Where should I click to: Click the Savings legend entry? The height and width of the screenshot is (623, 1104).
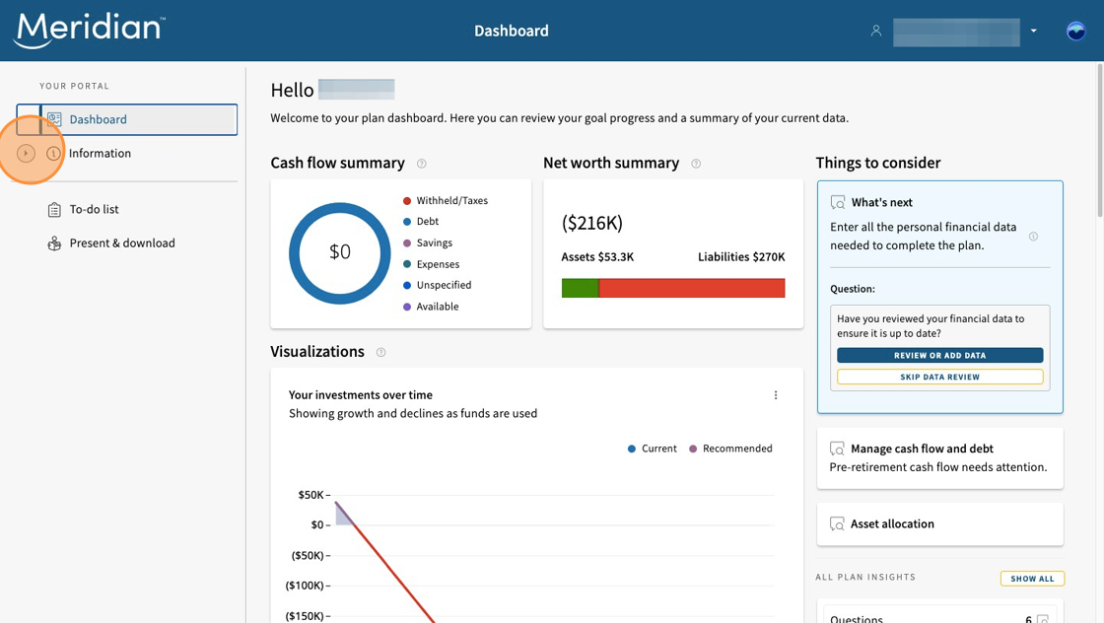click(x=428, y=242)
